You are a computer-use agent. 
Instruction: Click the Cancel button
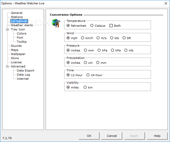click(112, 136)
